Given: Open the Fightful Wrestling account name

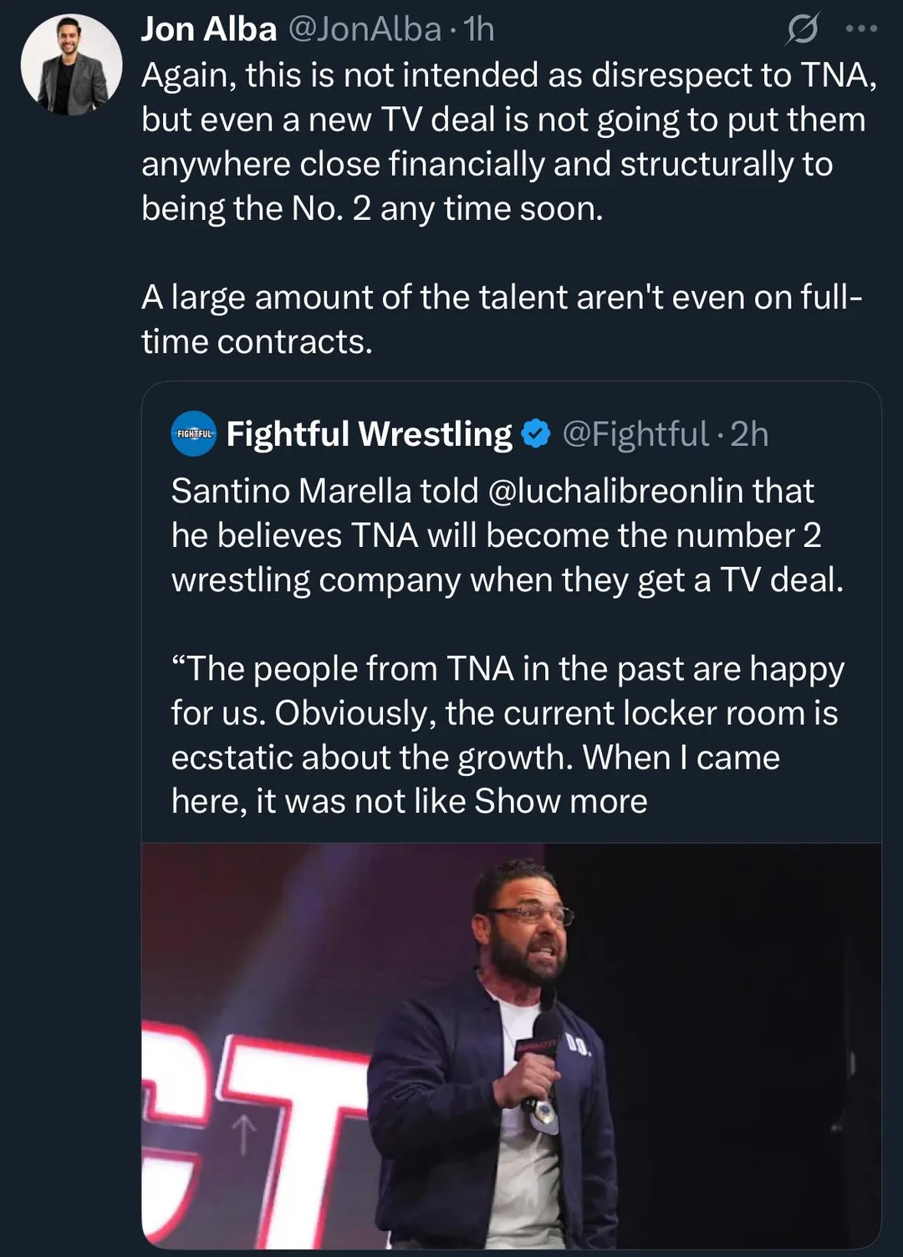Looking at the screenshot, I should [369, 434].
